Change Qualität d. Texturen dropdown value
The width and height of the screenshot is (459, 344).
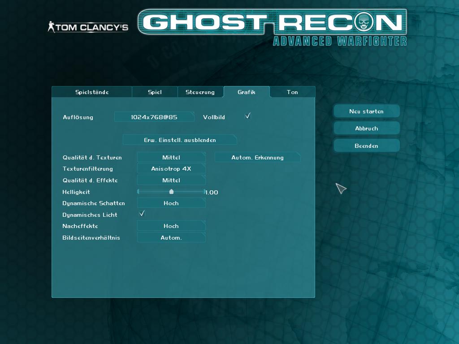coord(171,157)
